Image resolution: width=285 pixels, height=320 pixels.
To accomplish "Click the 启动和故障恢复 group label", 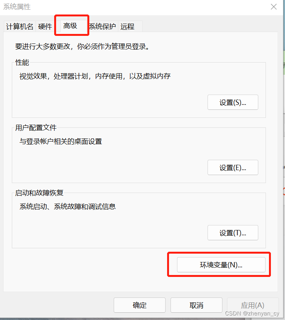I will [39, 193].
